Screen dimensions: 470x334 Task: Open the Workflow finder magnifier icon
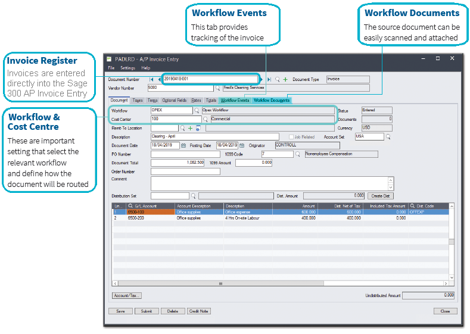click(x=197, y=110)
